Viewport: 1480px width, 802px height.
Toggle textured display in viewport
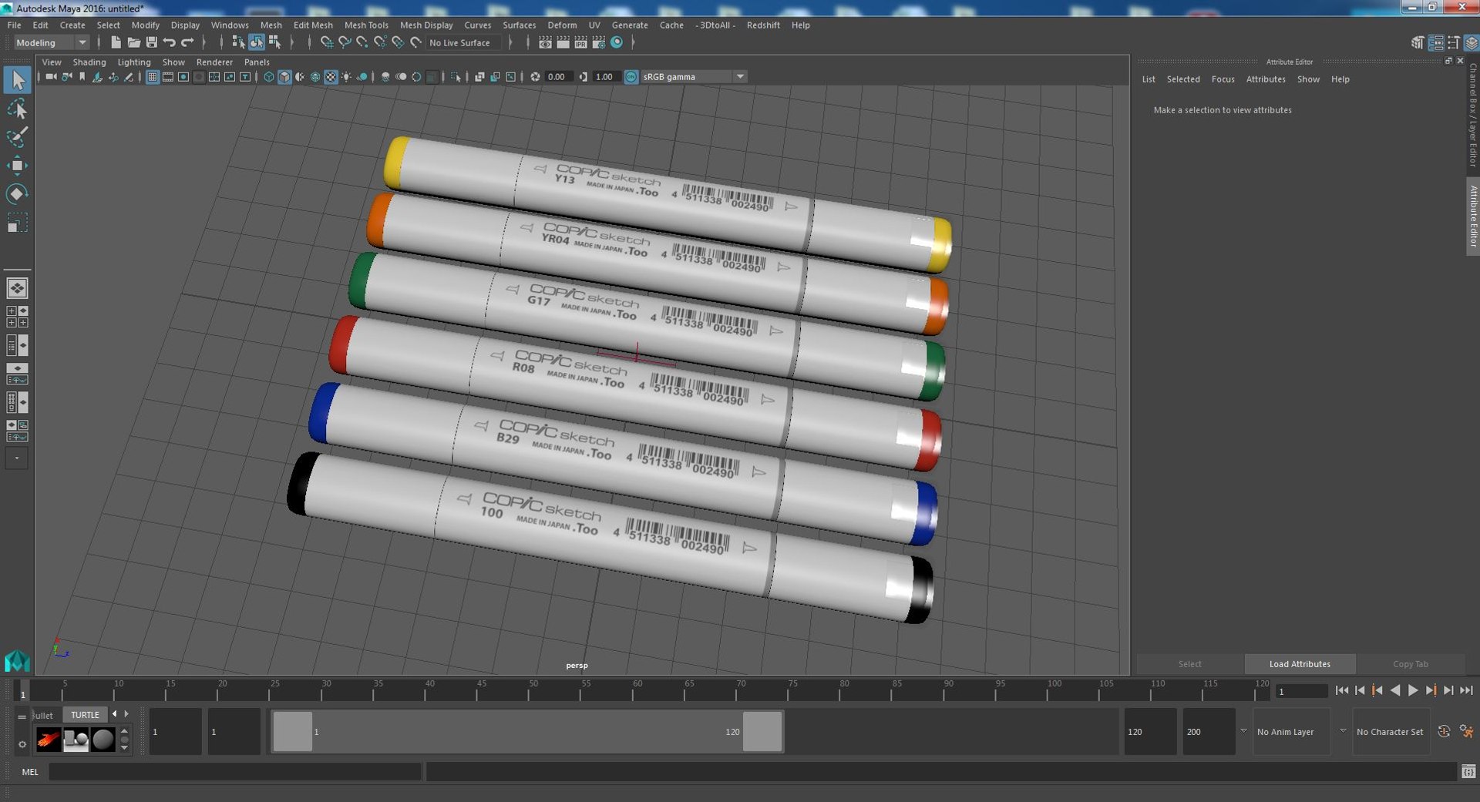click(x=331, y=77)
